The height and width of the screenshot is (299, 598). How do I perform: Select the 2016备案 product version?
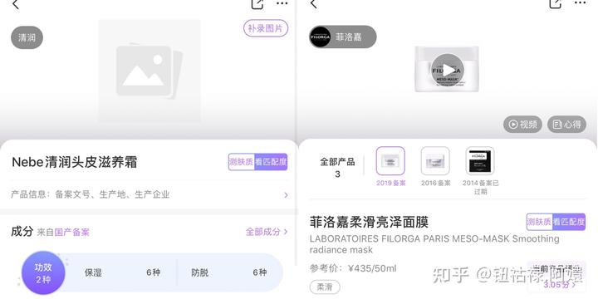[435, 167]
